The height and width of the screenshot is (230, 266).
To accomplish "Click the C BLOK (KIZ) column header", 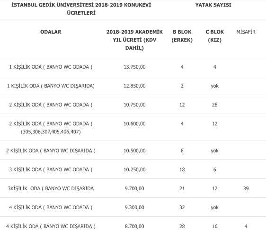I will [215, 36].
